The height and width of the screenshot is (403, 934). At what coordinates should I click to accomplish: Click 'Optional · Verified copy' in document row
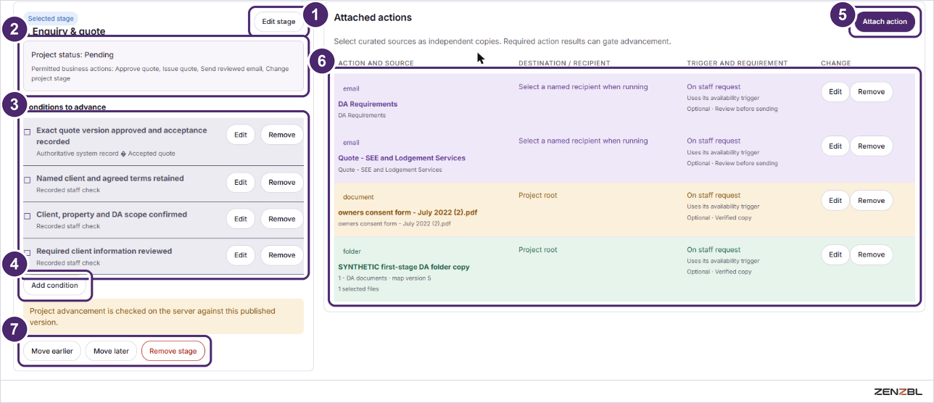click(x=719, y=217)
